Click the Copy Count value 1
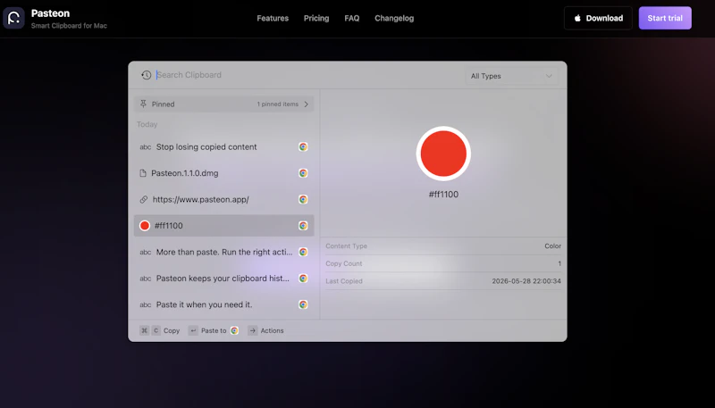Screen dimensions: 715x408 click(559, 263)
